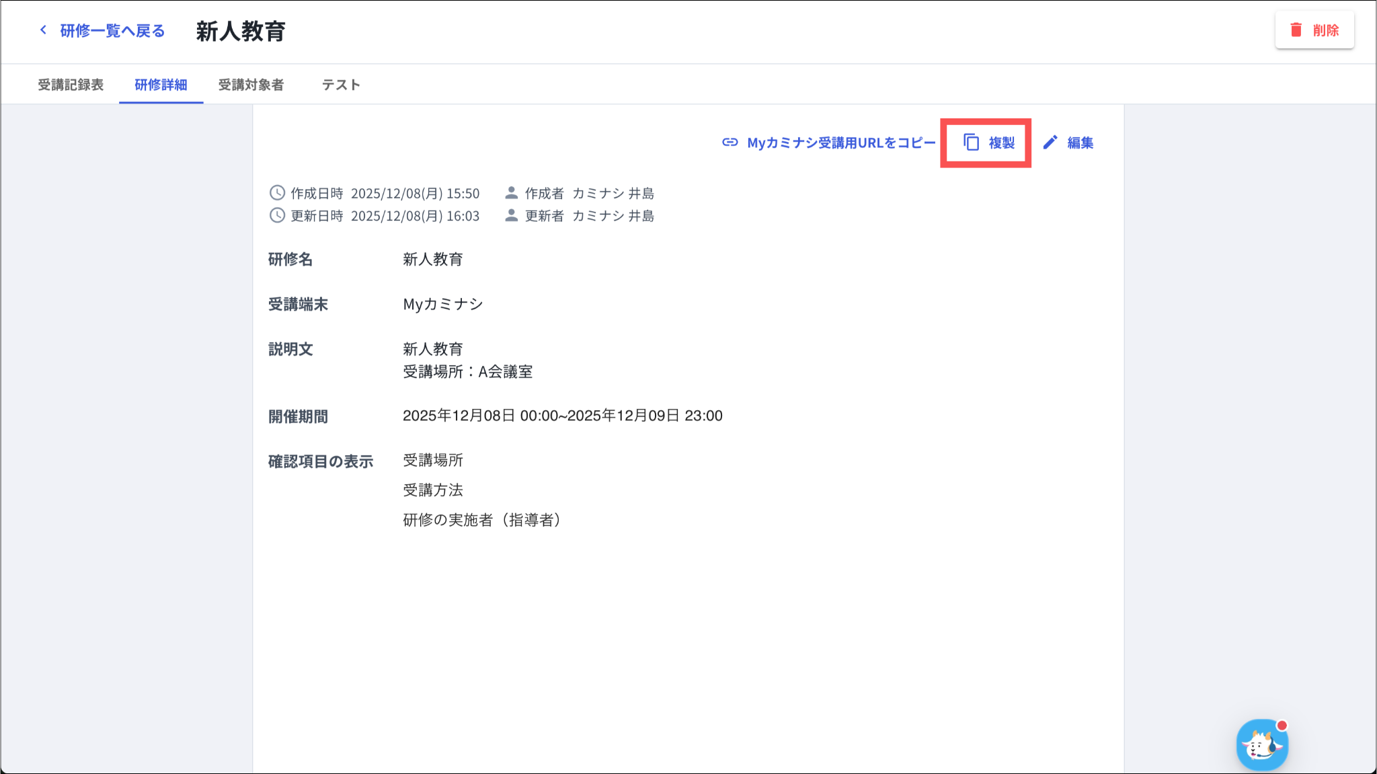
Task: Click the person icon beside 更新者
Action: [511, 215]
